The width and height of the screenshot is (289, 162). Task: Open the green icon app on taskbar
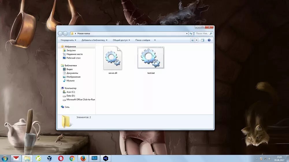[x=38, y=158]
